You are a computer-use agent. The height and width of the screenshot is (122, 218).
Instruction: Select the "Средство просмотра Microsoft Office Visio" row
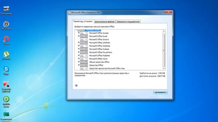point(107,68)
